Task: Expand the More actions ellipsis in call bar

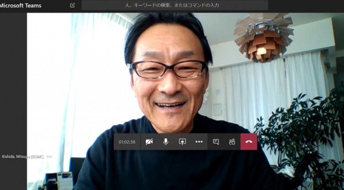Action: coord(199,142)
